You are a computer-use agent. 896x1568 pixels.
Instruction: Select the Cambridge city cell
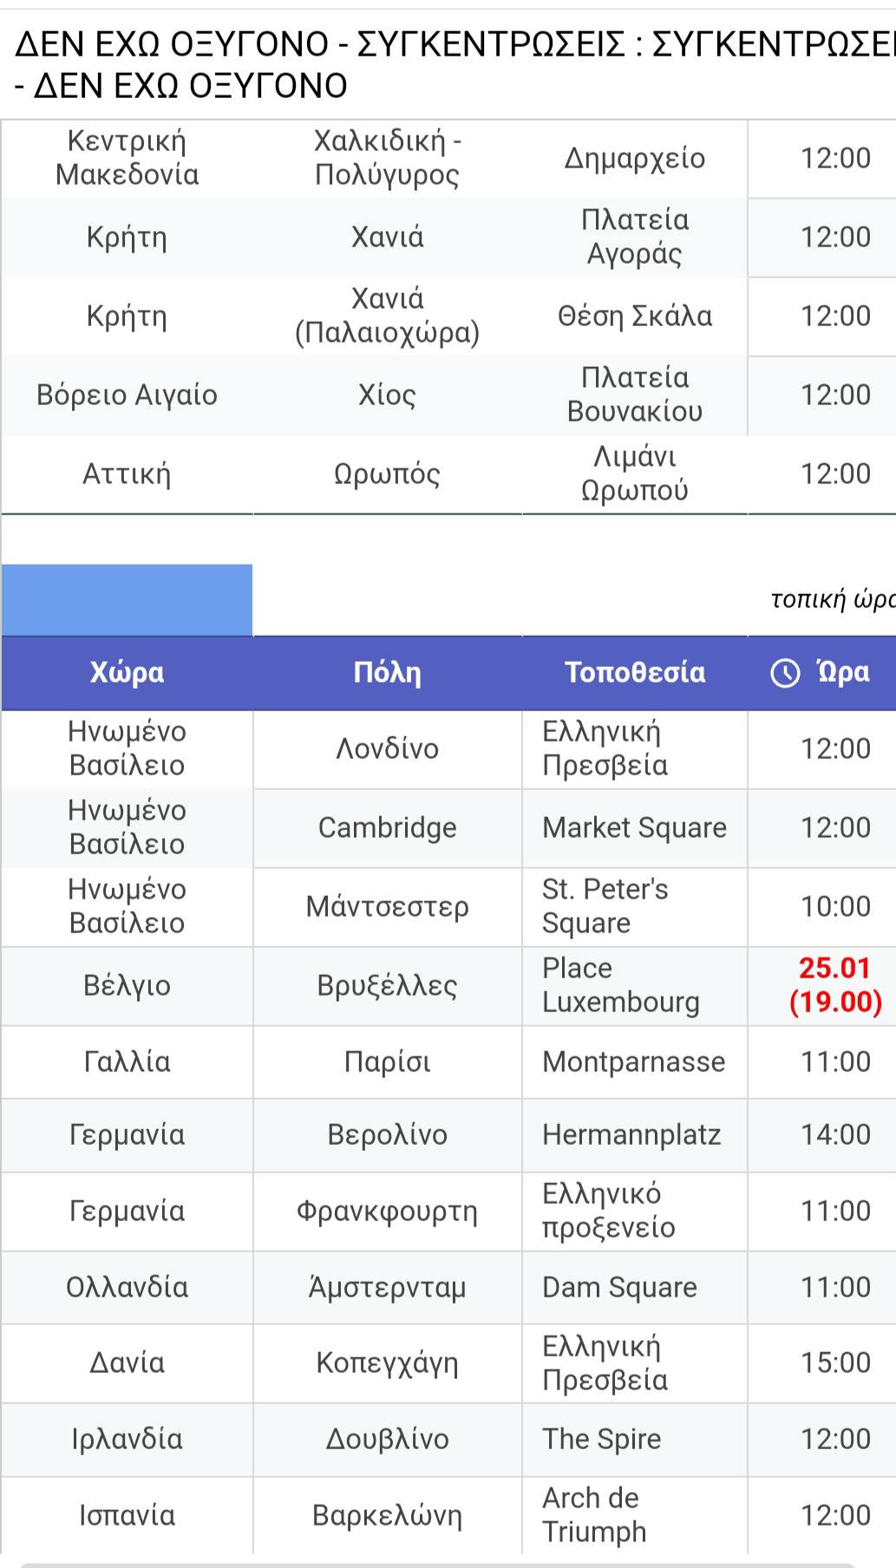point(388,828)
